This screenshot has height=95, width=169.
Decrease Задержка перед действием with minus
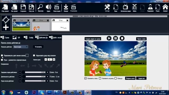pyautogui.click(x=20, y=72)
